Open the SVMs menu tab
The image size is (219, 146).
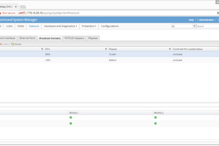[x=21, y=26]
